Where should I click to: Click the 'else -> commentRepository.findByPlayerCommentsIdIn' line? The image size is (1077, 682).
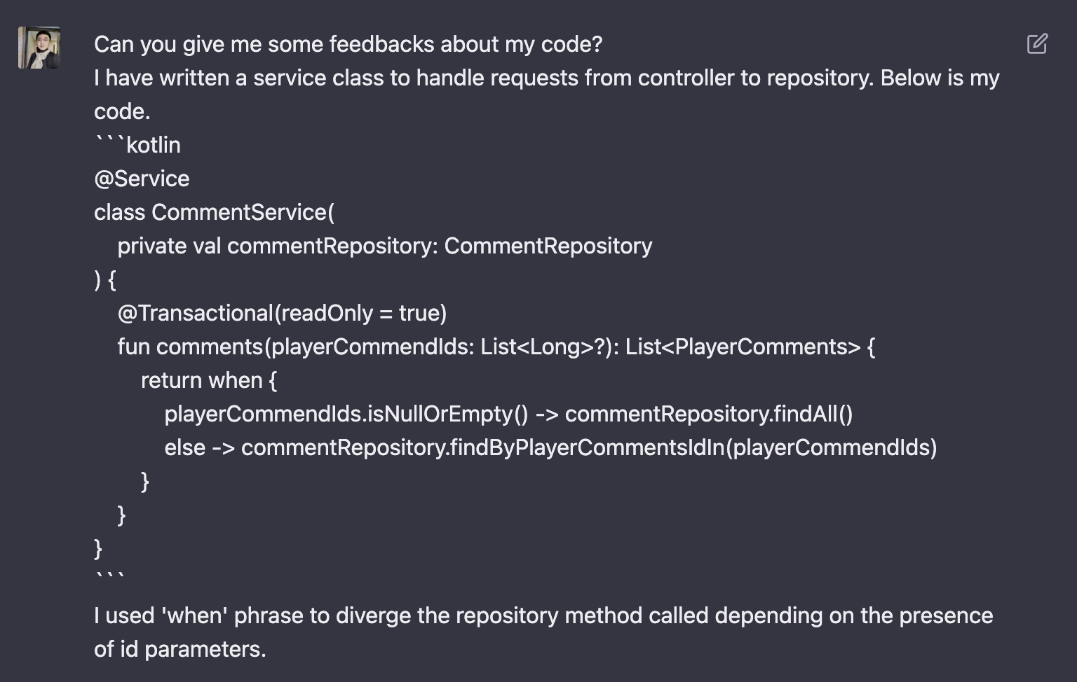pos(550,447)
